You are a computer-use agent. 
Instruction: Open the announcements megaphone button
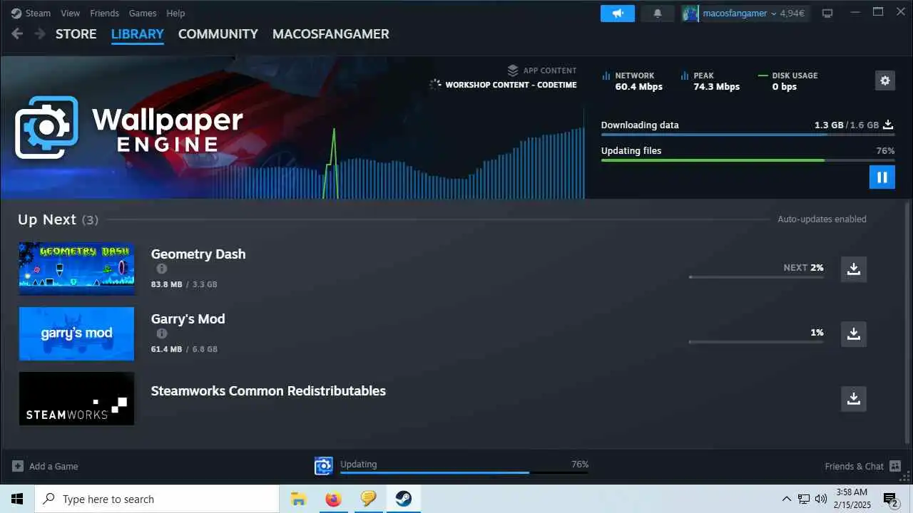(618, 13)
